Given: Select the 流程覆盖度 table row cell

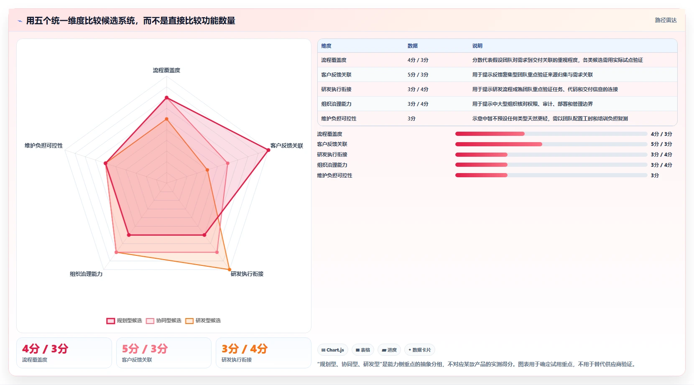Looking at the screenshot, I should [334, 60].
